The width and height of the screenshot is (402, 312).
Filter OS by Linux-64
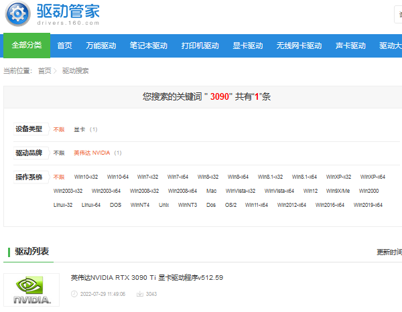(91, 205)
